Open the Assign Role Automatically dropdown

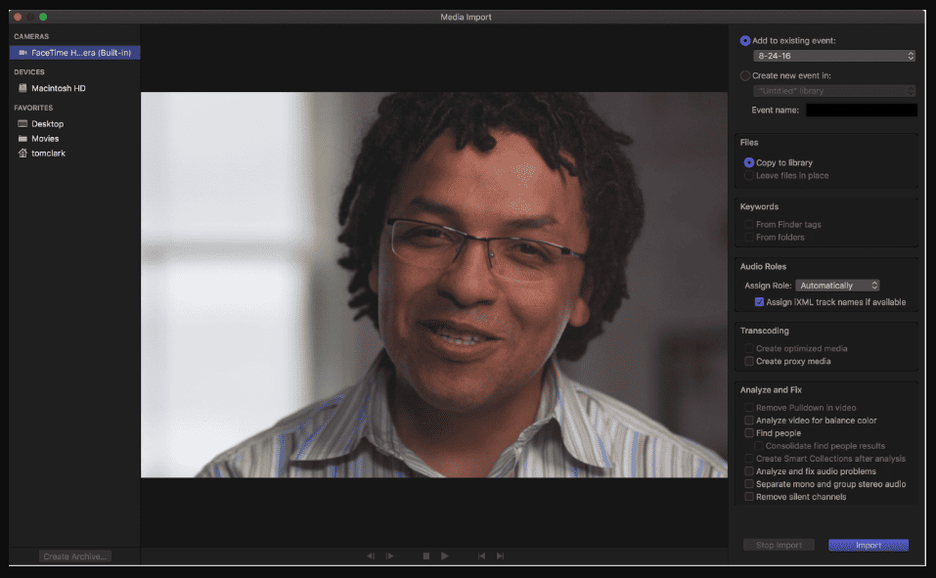(837, 286)
